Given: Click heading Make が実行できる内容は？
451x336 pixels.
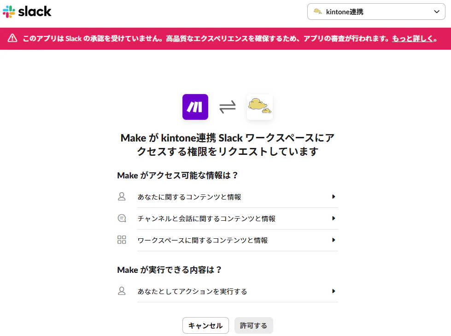Looking at the screenshot, I should [170, 270].
